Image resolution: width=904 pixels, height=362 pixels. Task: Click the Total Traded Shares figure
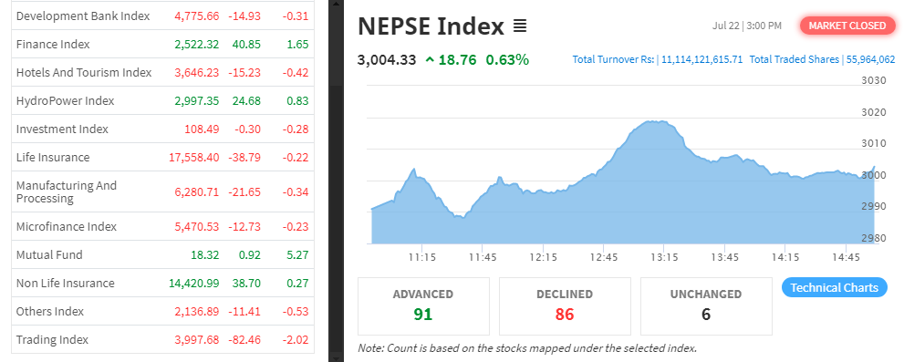tap(870, 59)
